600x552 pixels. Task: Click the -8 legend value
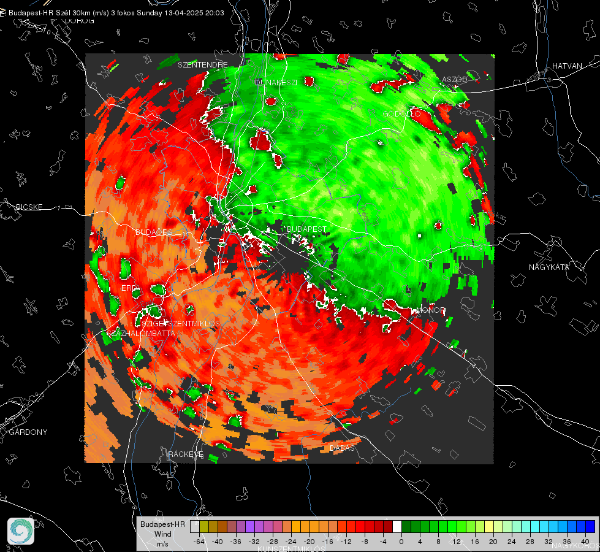pos(365,542)
